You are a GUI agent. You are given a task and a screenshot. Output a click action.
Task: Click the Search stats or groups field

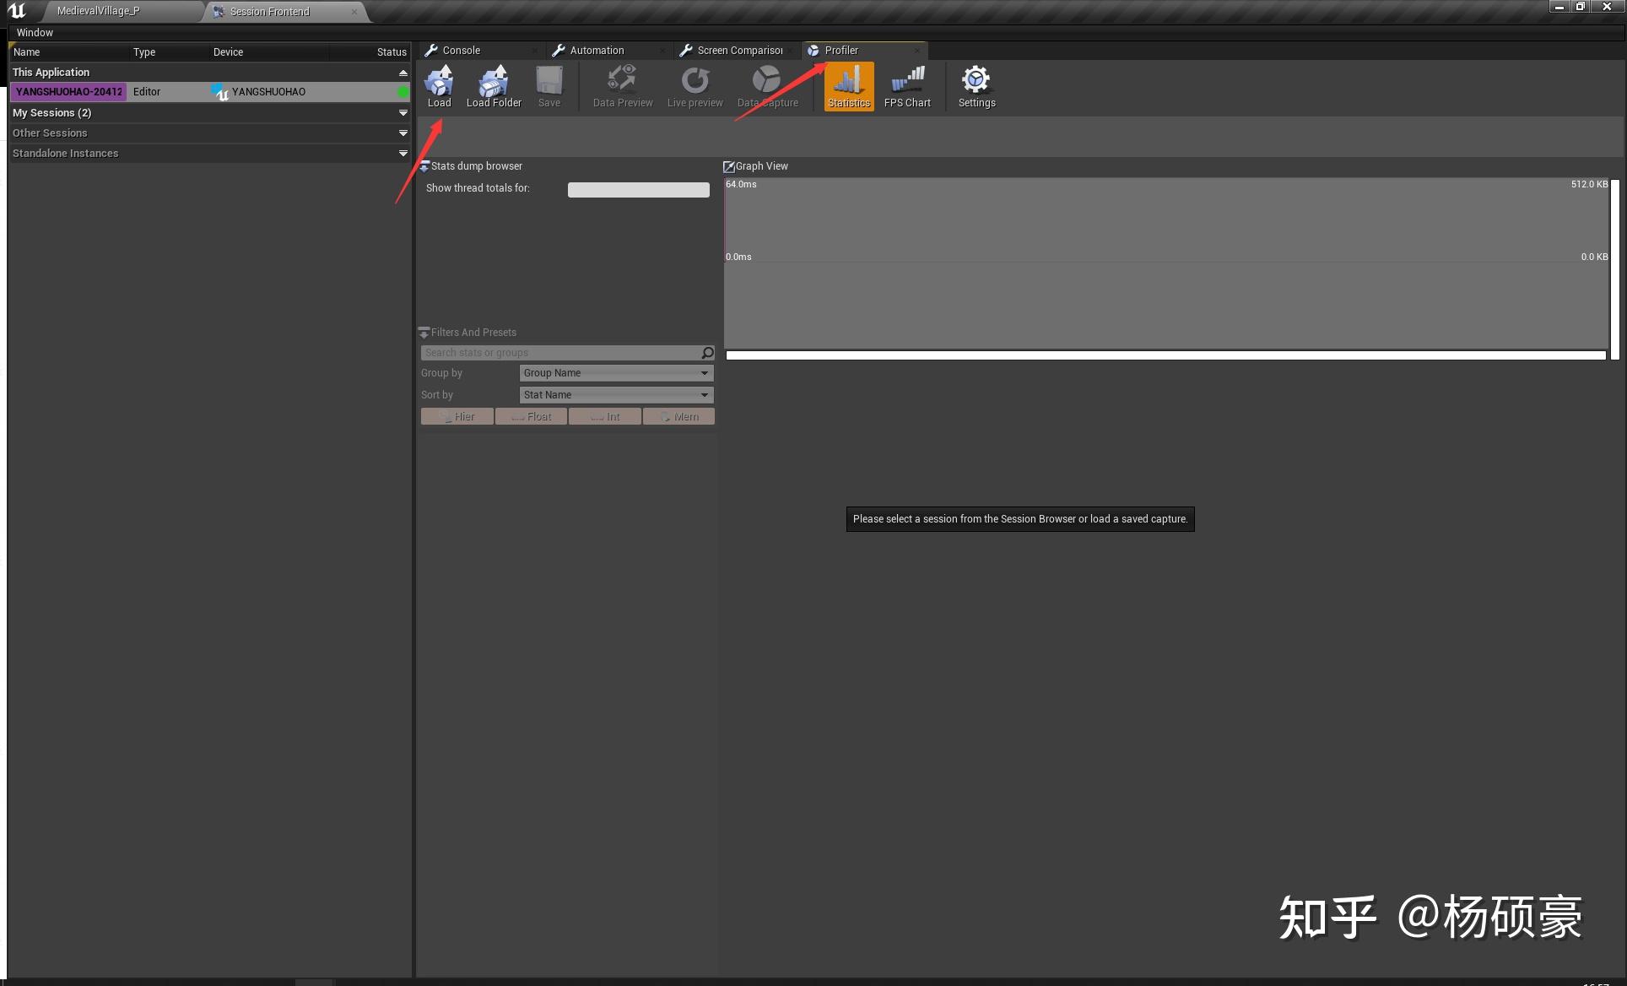tap(561, 353)
